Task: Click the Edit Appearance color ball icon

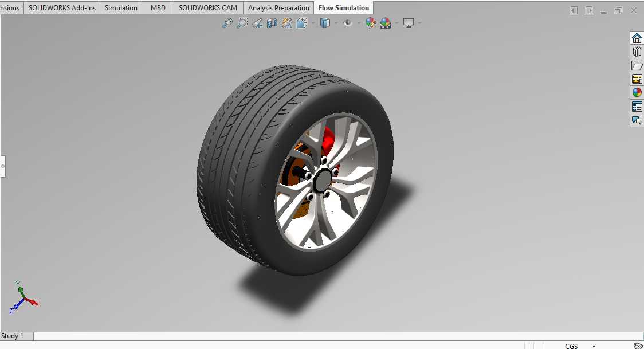Action: tap(371, 23)
